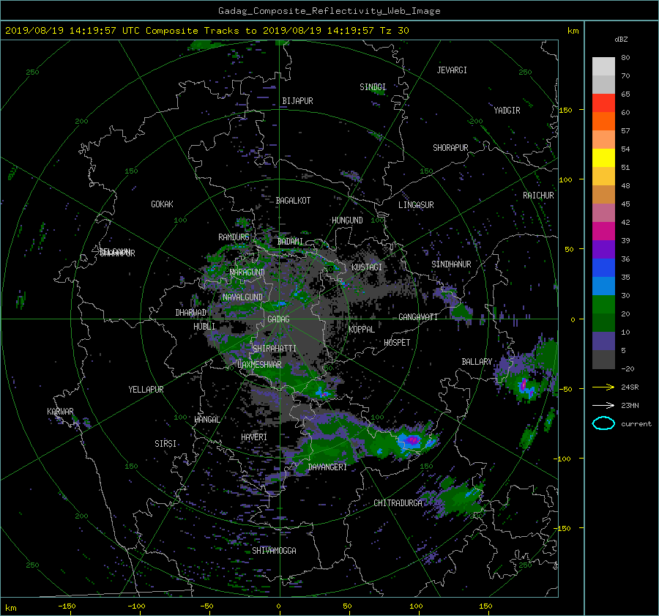Click the Gadag_Composite_Reflectivity_Web_Image title
Viewport: 659px width, 616px height.
pos(329,11)
